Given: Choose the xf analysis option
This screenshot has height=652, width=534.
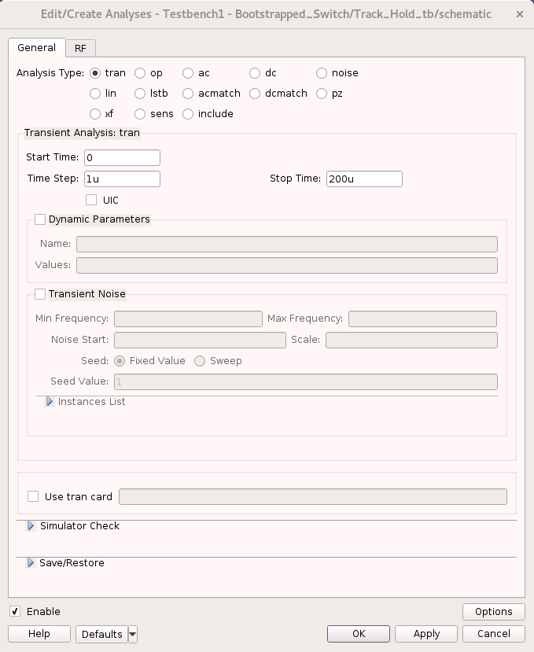Looking at the screenshot, I should [x=94, y=113].
